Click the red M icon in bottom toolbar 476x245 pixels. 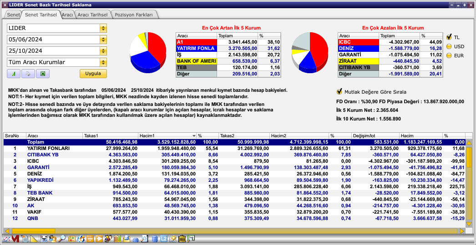tap(15, 239)
